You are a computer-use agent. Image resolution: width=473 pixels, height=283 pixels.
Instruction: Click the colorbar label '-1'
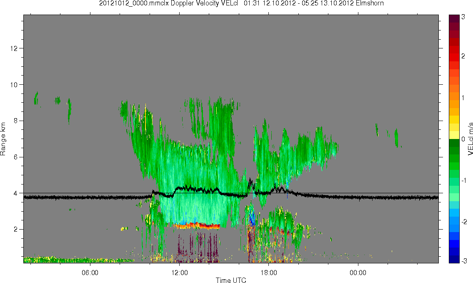click(464, 180)
